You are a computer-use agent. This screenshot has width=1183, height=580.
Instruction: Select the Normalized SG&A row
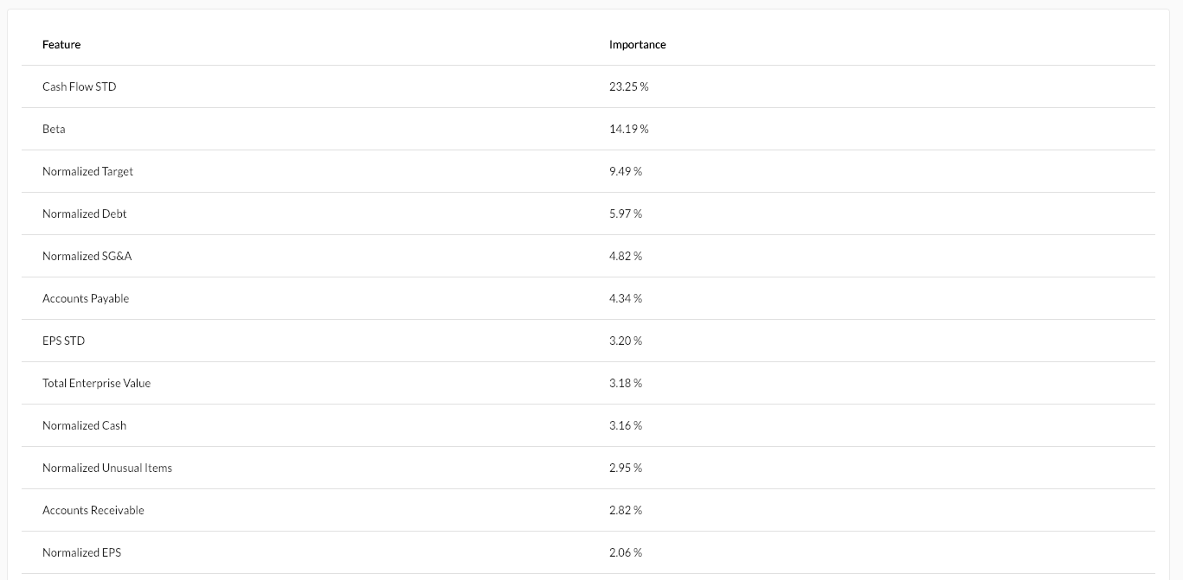pos(588,256)
